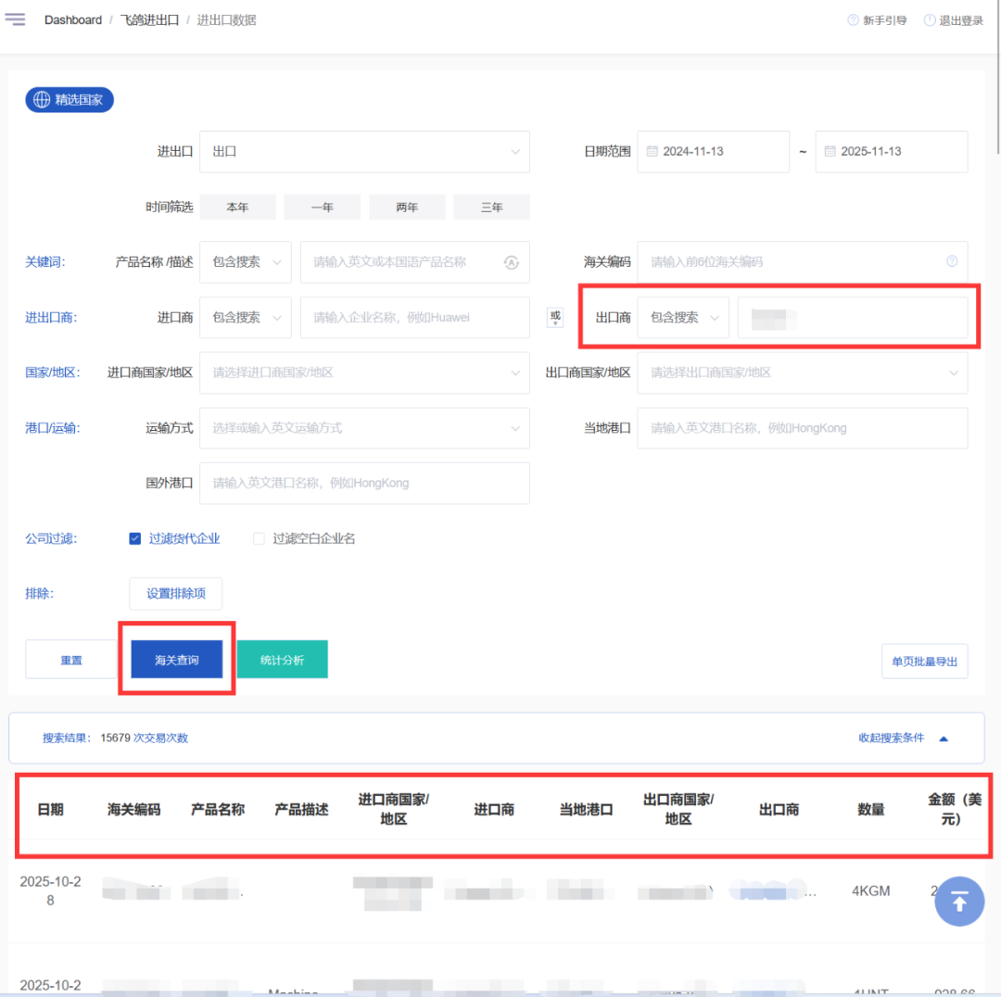Viewport: 1001px width, 997px height.
Task: Click the 退出登录 logout icon
Action: (x=929, y=20)
